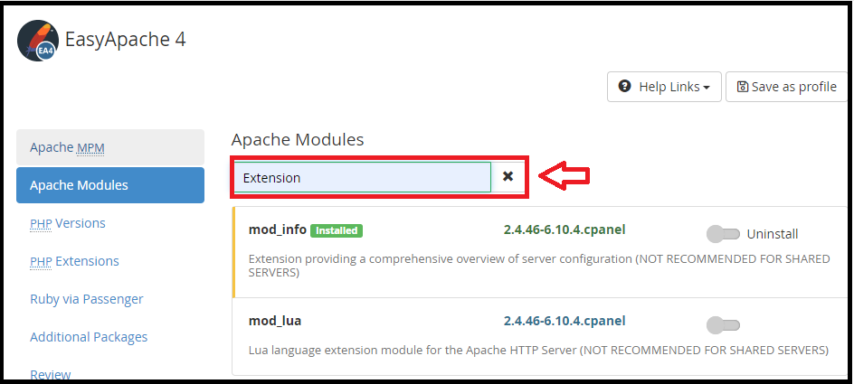
Task: Open Additional Packages section
Action: coord(89,337)
